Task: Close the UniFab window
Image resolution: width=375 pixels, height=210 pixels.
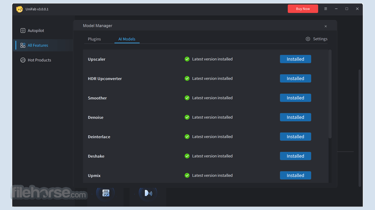Action: tap(357, 9)
